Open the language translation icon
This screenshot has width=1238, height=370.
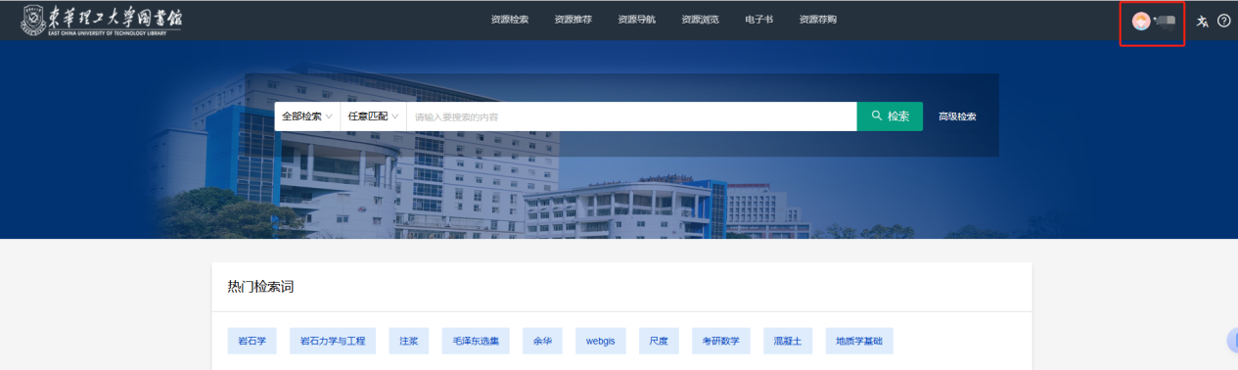click(1203, 21)
